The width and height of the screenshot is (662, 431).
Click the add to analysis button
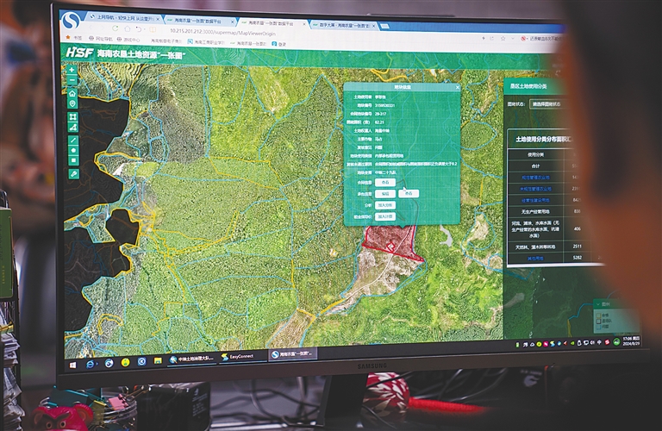click(x=386, y=205)
